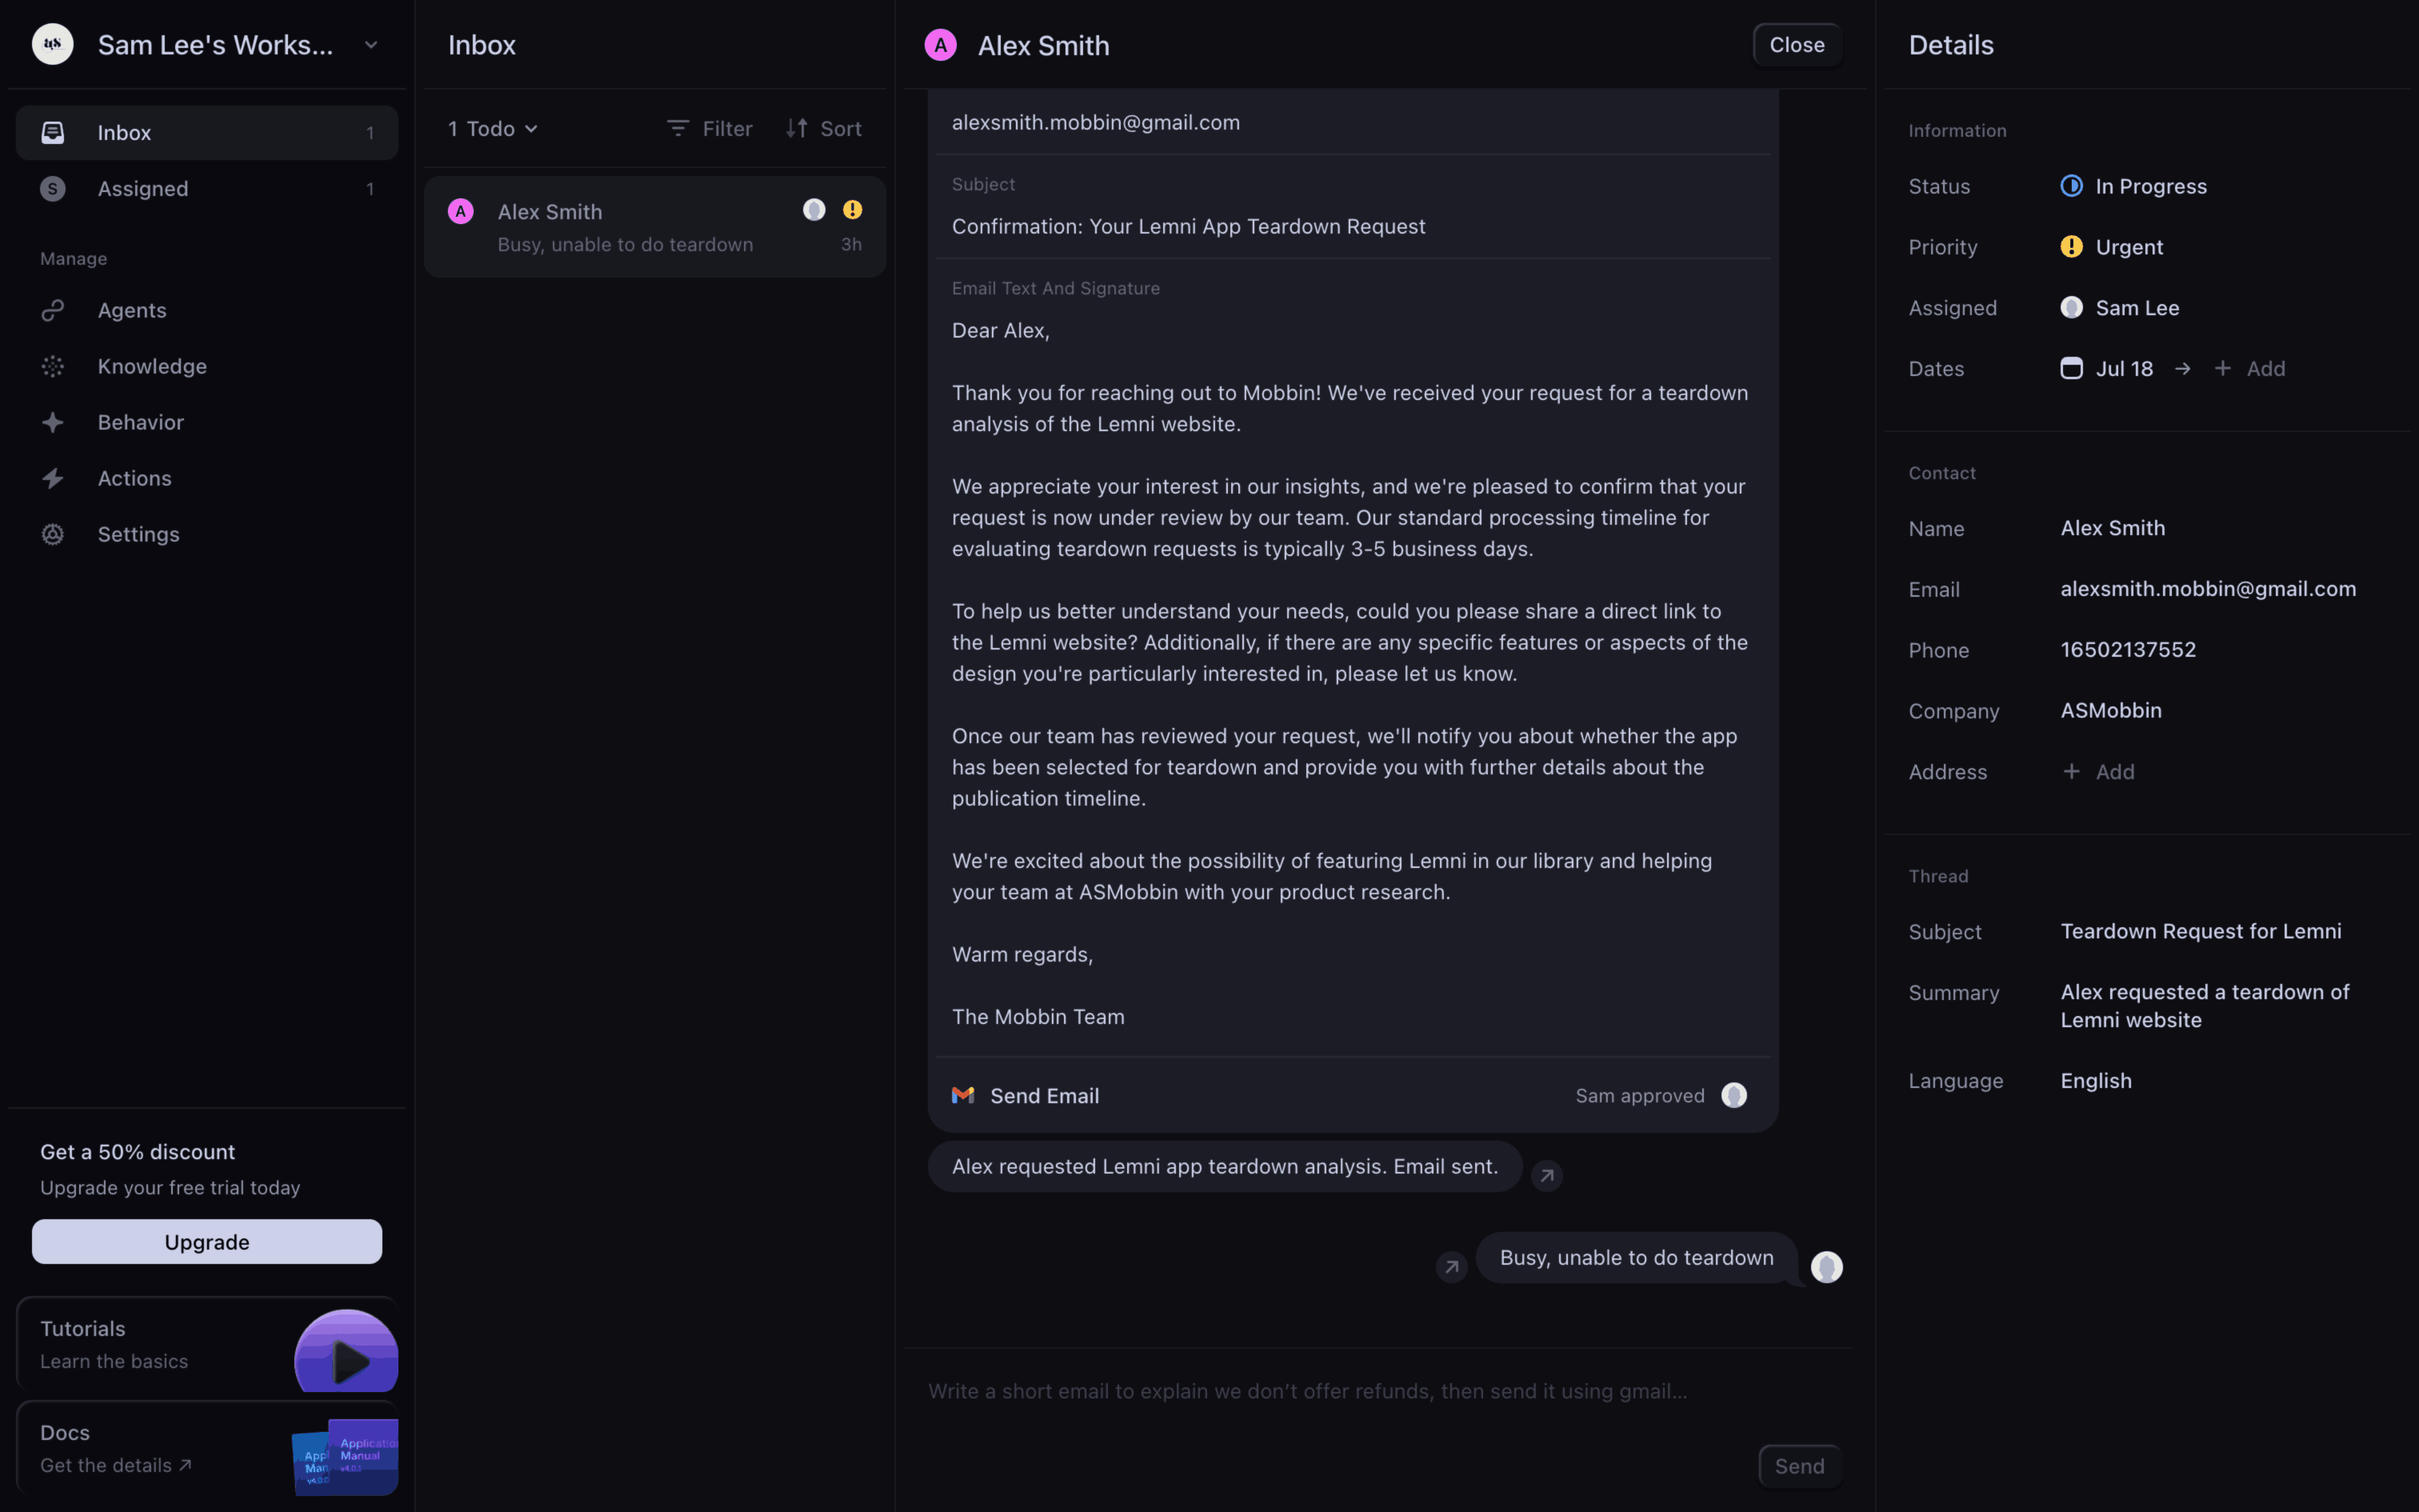Open the 1 Todo dropdown
The width and height of the screenshot is (2419, 1512).
pos(493,128)
